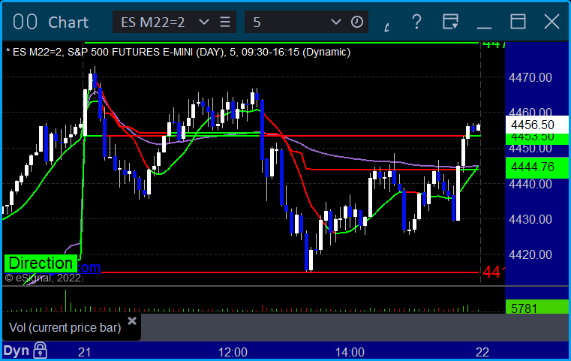Close the Vol current price bar tooltip

(x=132, y=321)
